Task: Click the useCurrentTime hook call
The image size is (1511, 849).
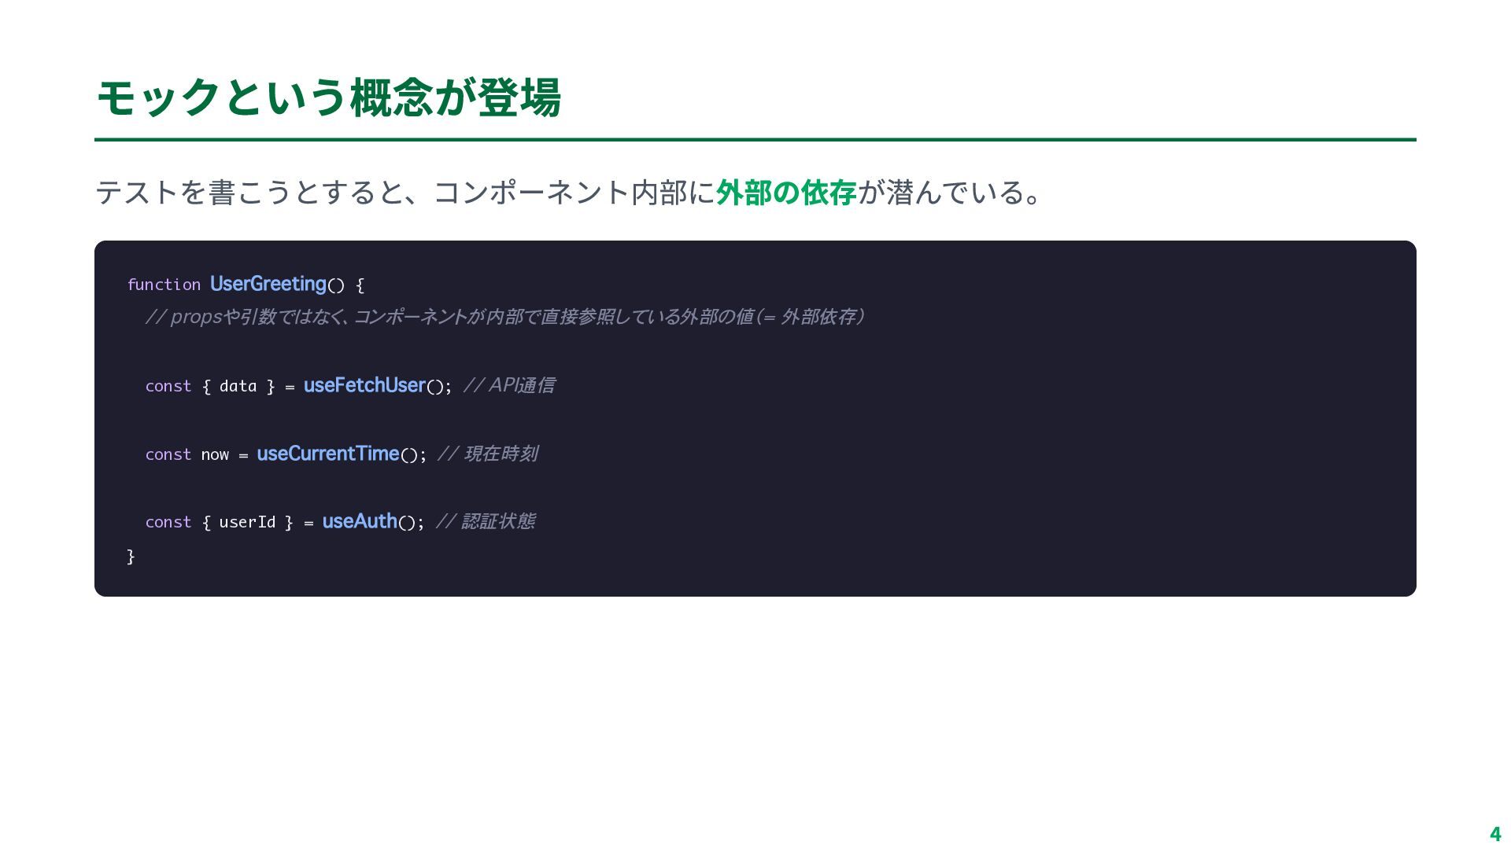Action: pos(327,454)
